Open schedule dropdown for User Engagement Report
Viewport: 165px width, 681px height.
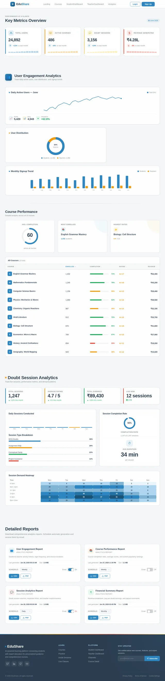pyautogui.click(x=26, y=569)
